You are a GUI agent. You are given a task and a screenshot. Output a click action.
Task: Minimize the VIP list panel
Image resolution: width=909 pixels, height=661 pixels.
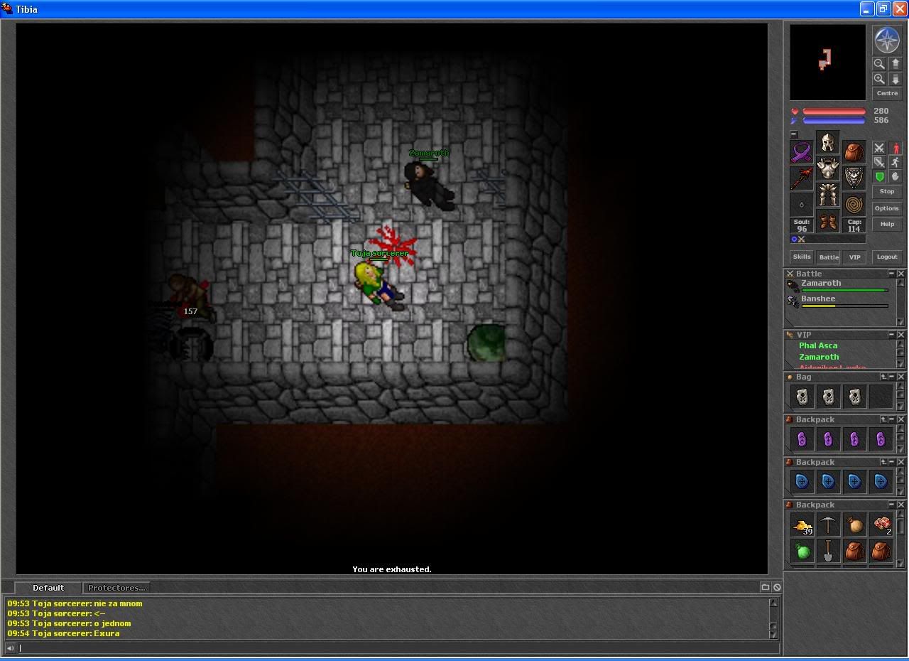pos(891,335)
